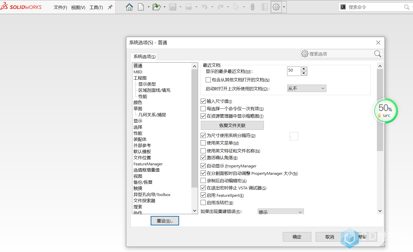Uncheck 自动显示 PropertyManager checkbox
Viewport: 413px width, 252px height.
pyautogui.click(x=203, y=166)
